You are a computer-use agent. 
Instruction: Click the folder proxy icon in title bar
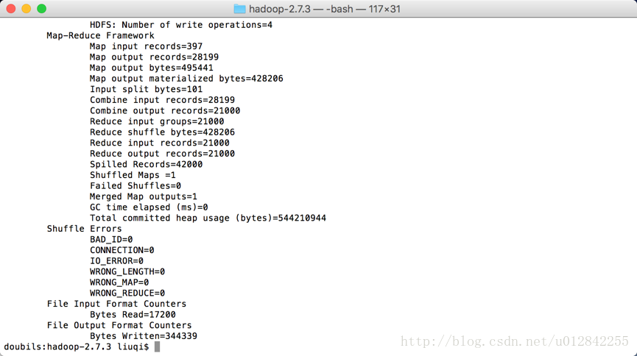click(x=239, y=9)
